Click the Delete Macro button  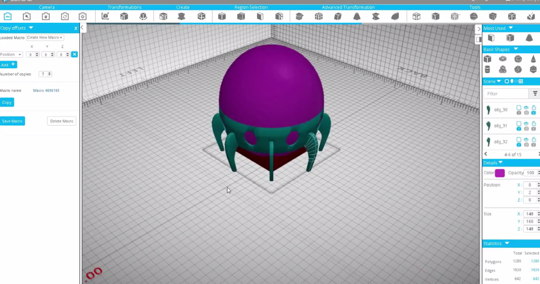tap(62, 121)
